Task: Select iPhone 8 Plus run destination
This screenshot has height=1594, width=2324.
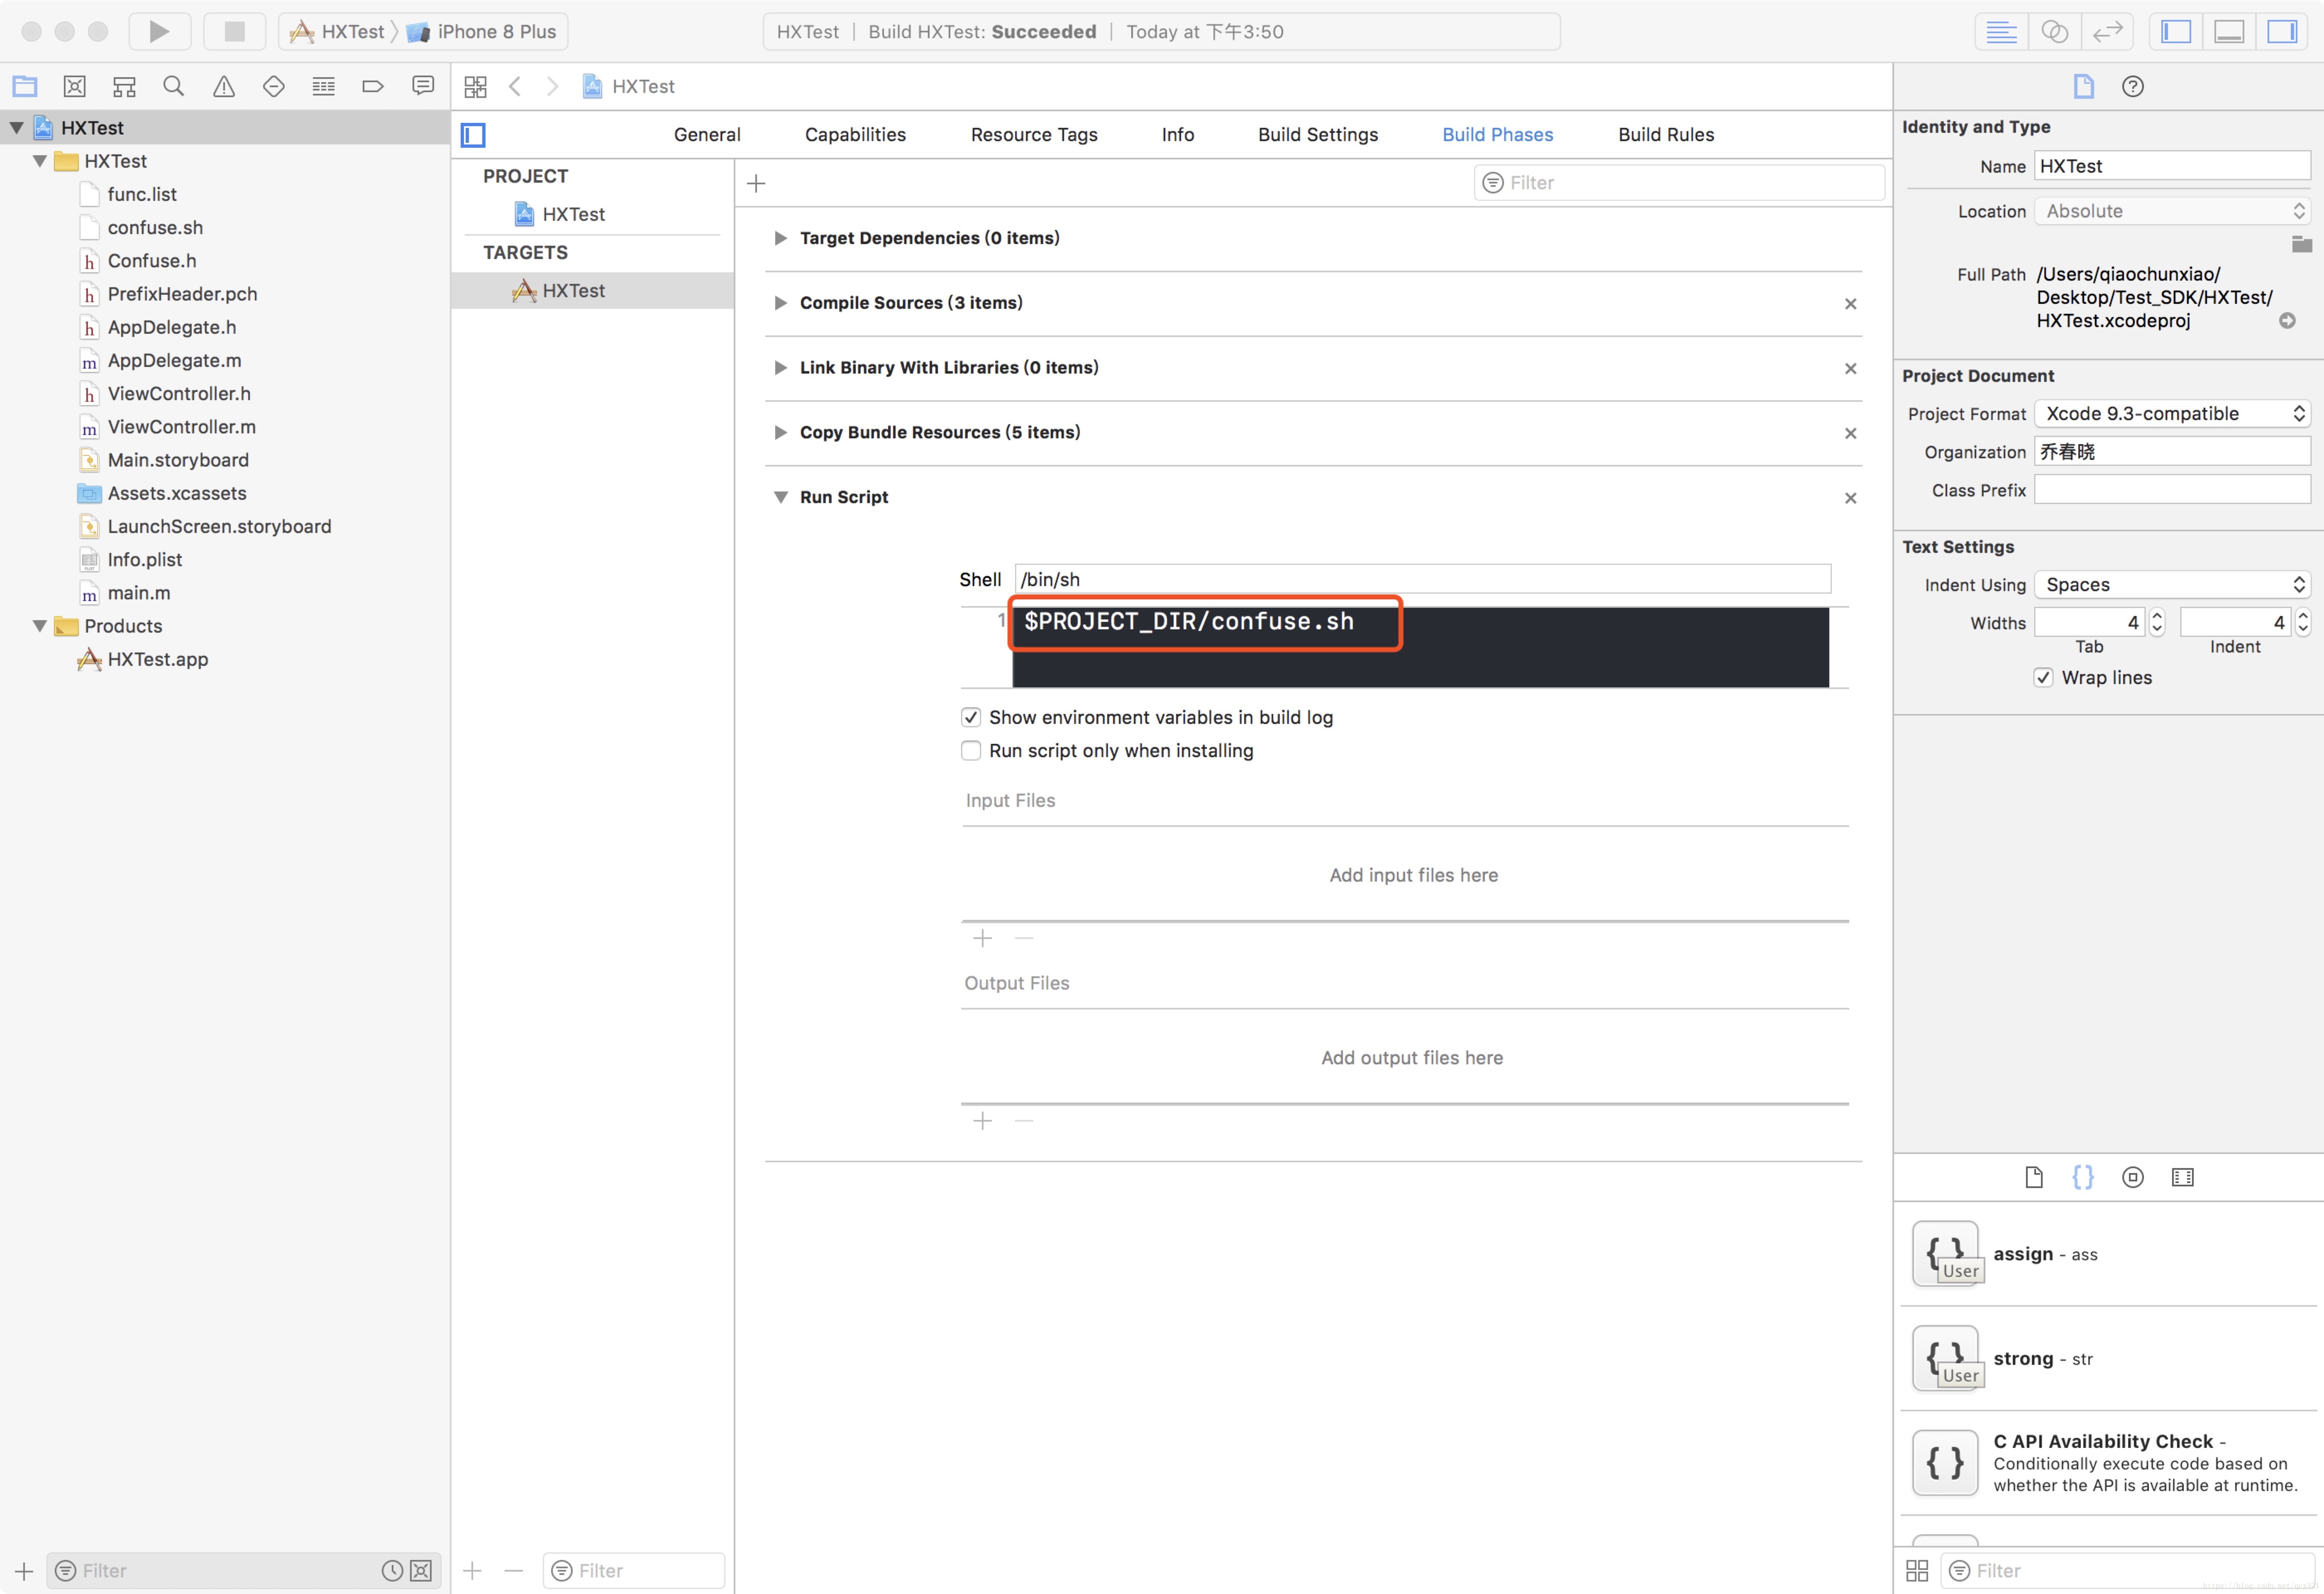Action: (483, 31)
